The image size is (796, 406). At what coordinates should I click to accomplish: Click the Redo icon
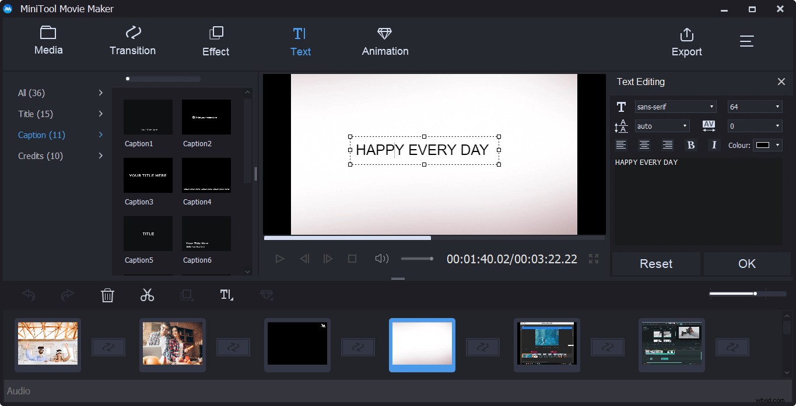click(68, 295)
